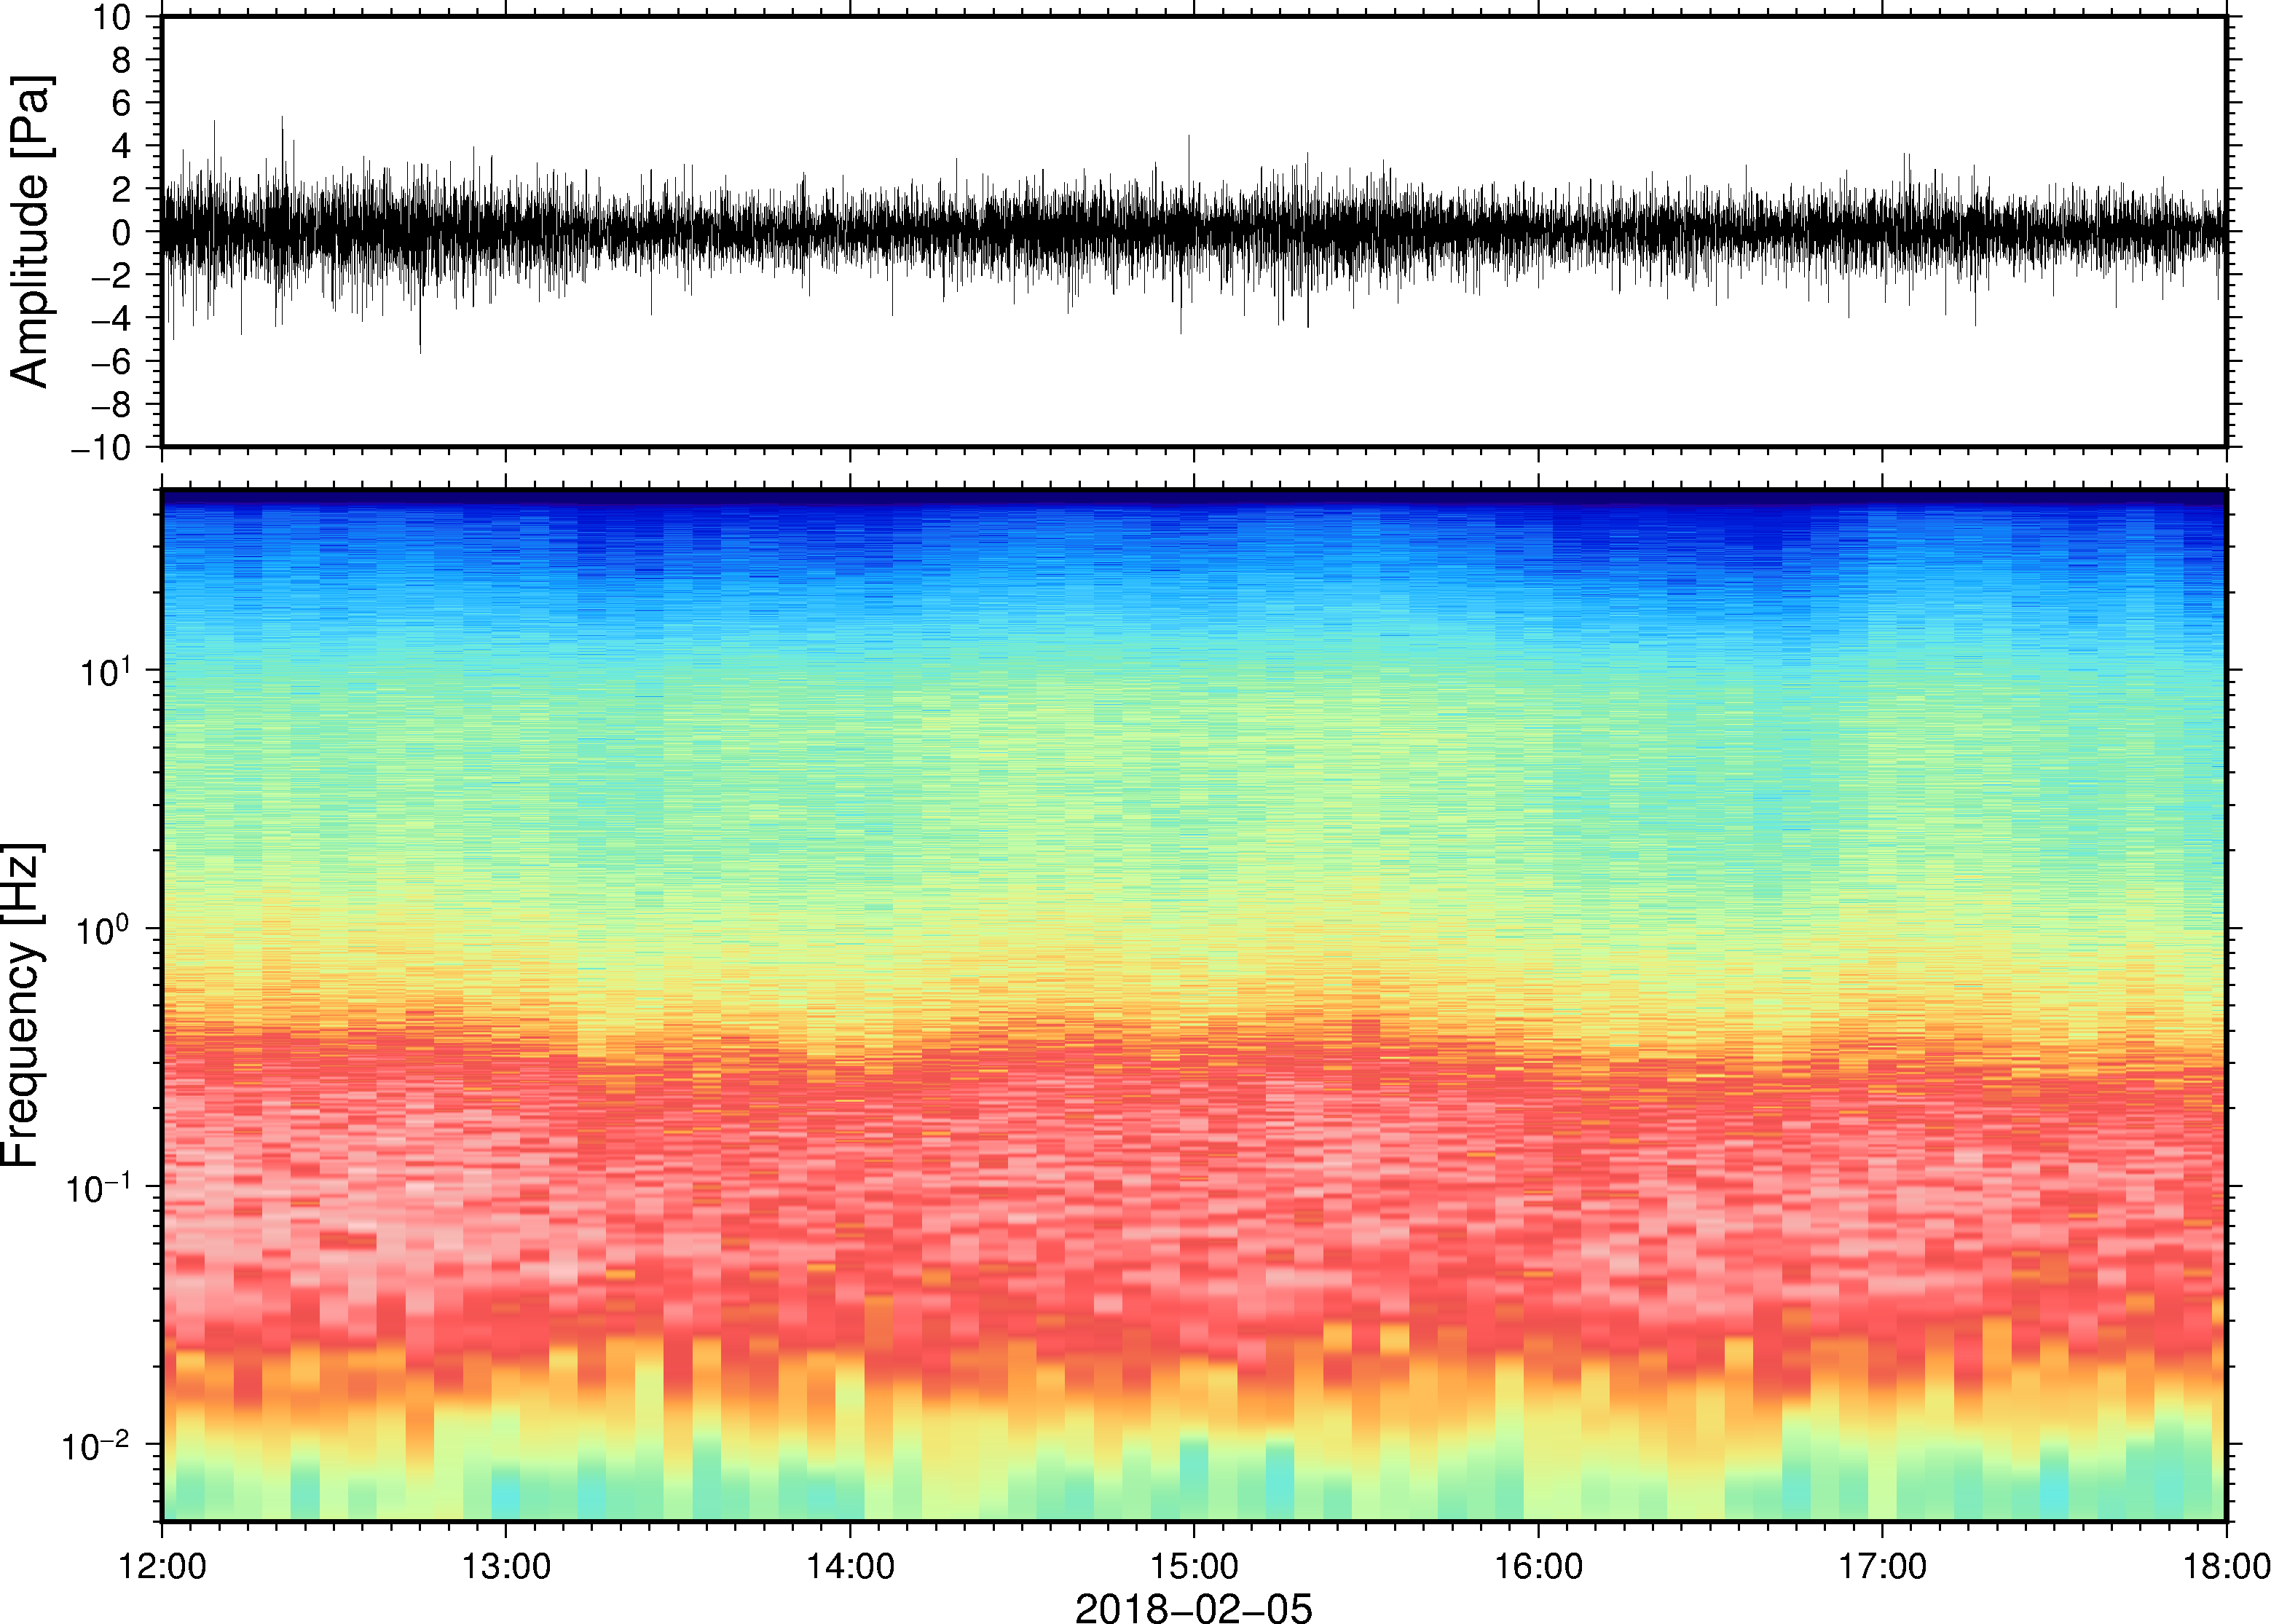Select the amplitude tick label −8
2271x1624 pixels.
pos(111,404)
